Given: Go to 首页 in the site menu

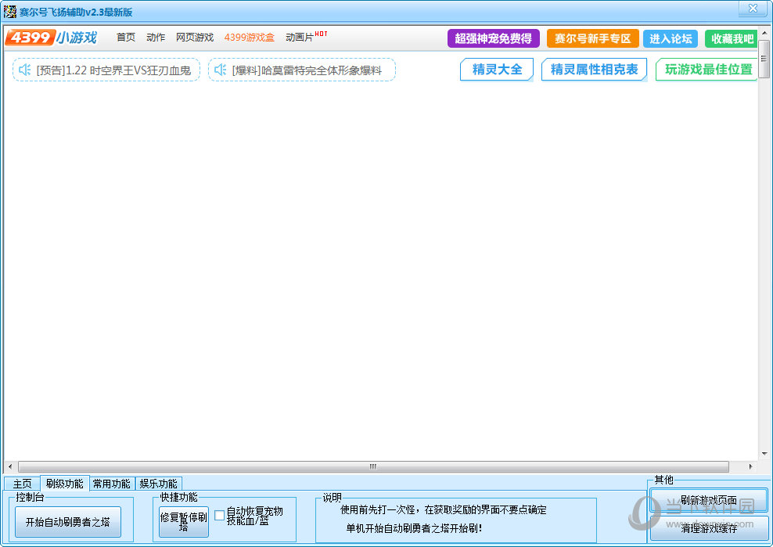Looking at the screenshot, I should pyautogui.click(x=126, y=38).
